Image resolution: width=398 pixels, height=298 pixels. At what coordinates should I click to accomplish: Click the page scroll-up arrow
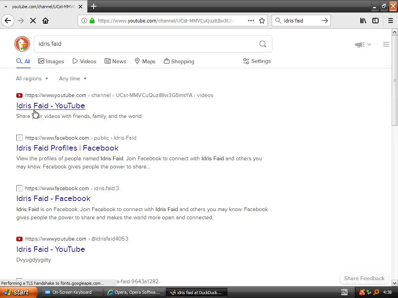coord(395,32)
